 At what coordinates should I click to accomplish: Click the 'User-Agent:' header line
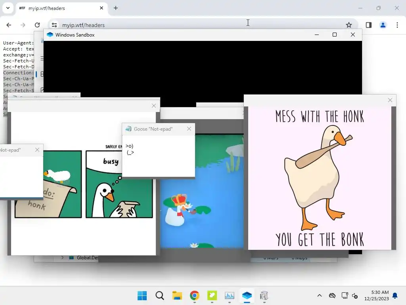click(18, 43)
